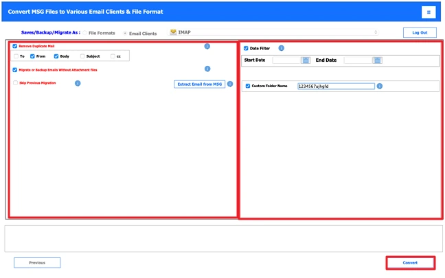Go back with the Previous button
Image resolution: width=445 pixels, height=278 pixels.
(37, 262)
